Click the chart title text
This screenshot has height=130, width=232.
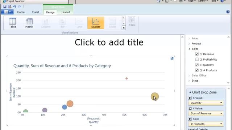click(62, 66)
